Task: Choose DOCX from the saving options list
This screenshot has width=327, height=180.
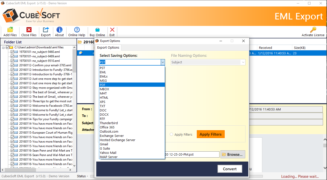Action: 132,114
